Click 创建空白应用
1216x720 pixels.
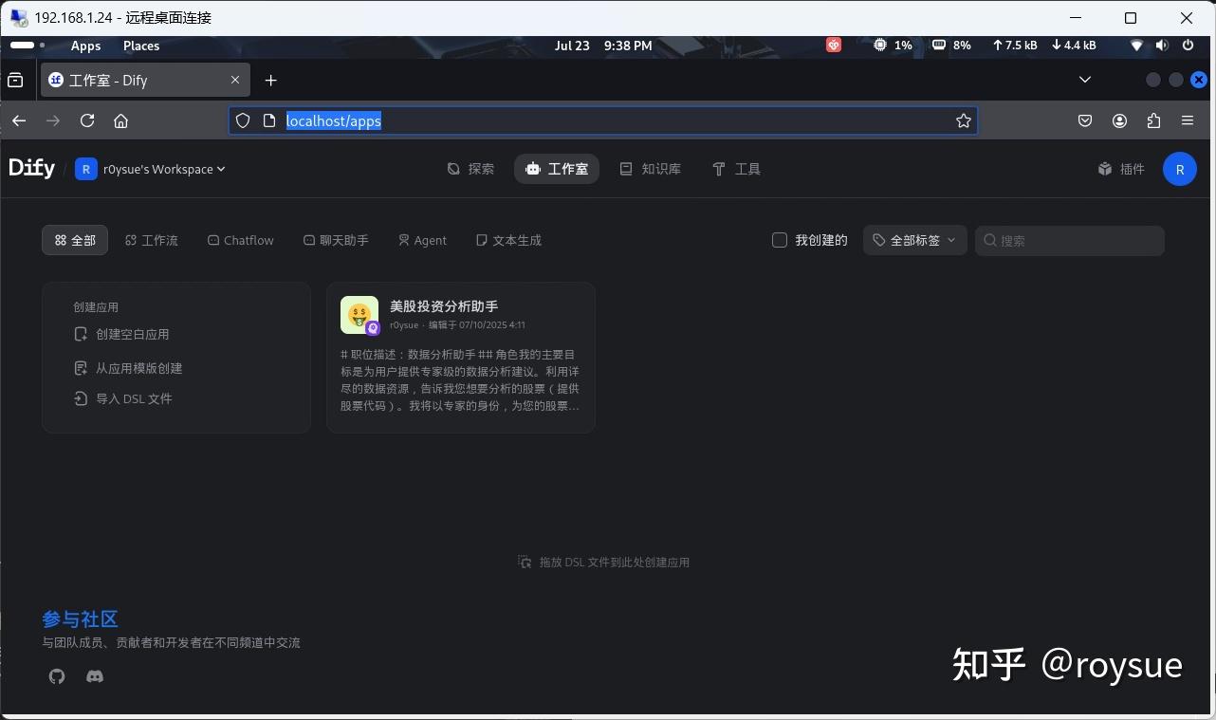coord(121,334)
